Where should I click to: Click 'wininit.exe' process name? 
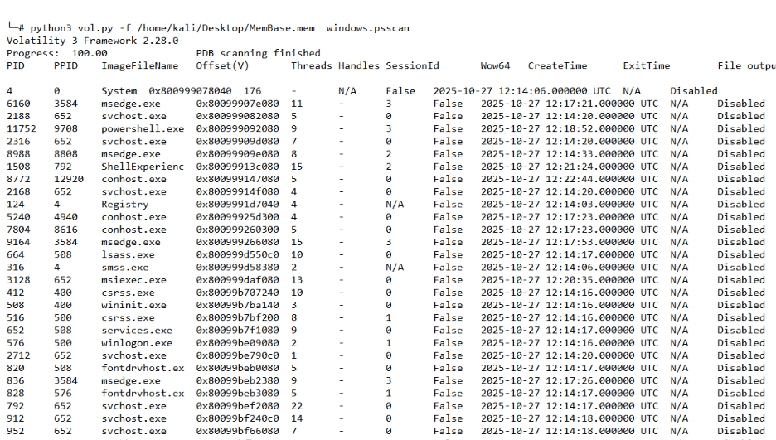coord(133,305)
